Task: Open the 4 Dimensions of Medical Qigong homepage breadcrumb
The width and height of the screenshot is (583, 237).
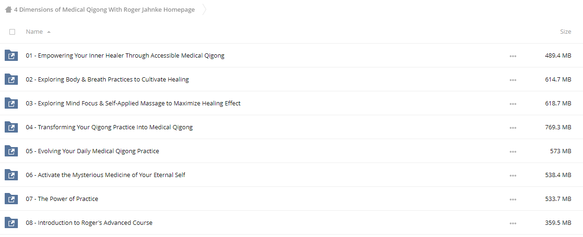Action: point(104,9)
